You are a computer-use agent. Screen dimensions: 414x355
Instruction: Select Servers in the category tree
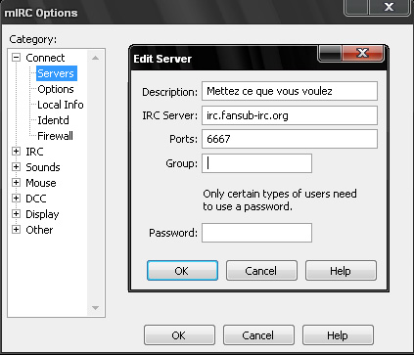point(56,73)
